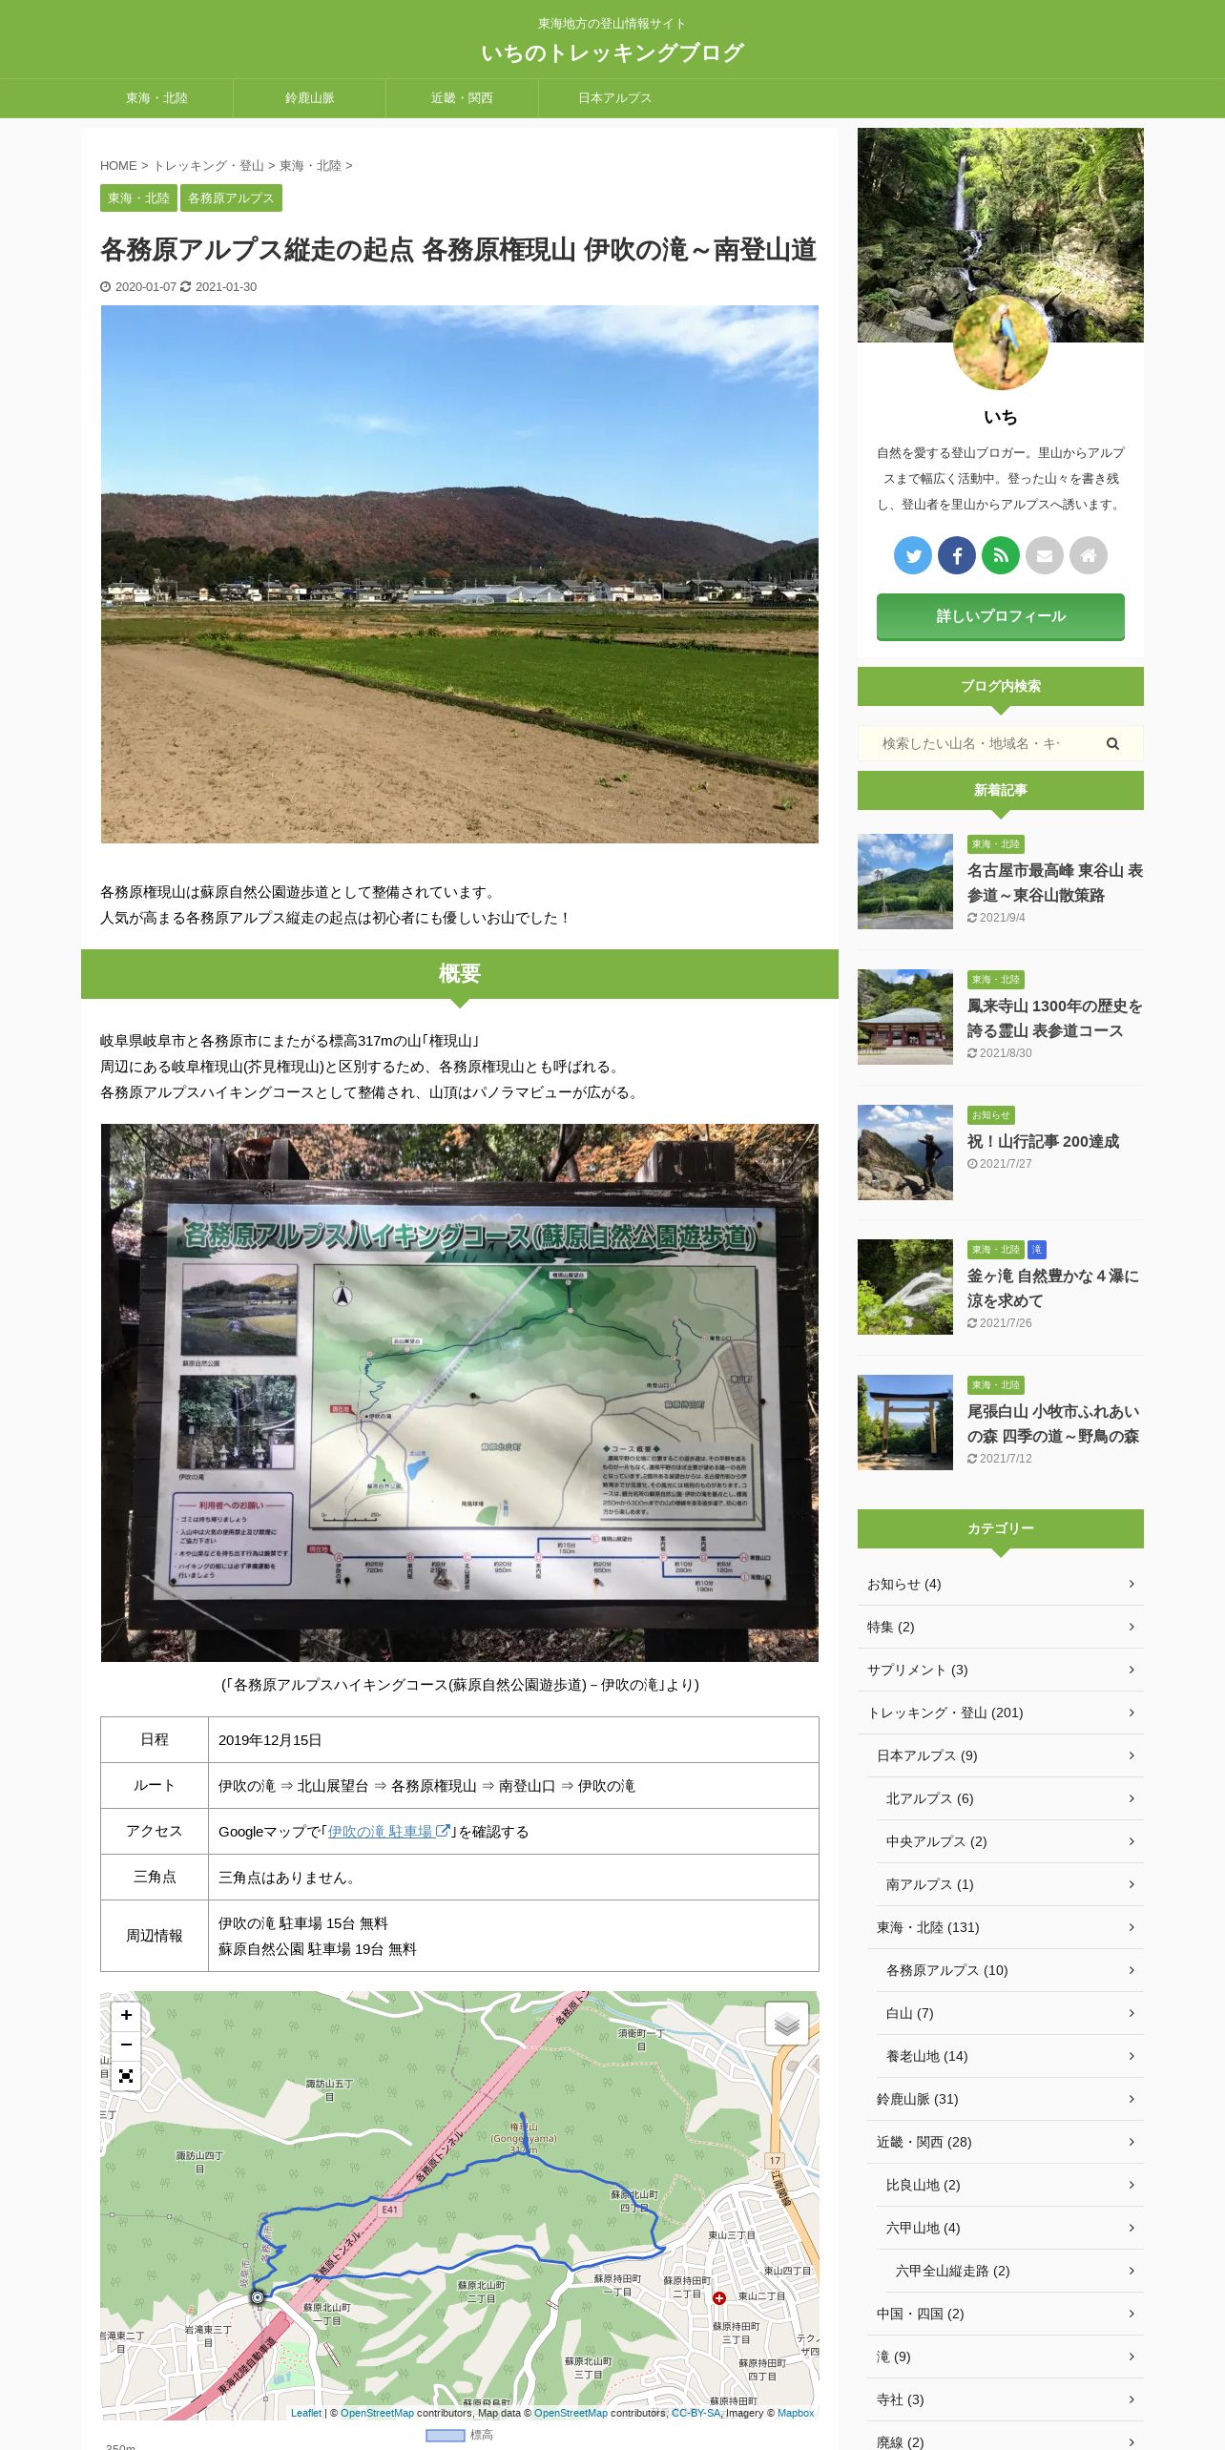Click the mountain landscape header photo
The width and height of the screenshot is (1225, 2450).
point(460,574)
